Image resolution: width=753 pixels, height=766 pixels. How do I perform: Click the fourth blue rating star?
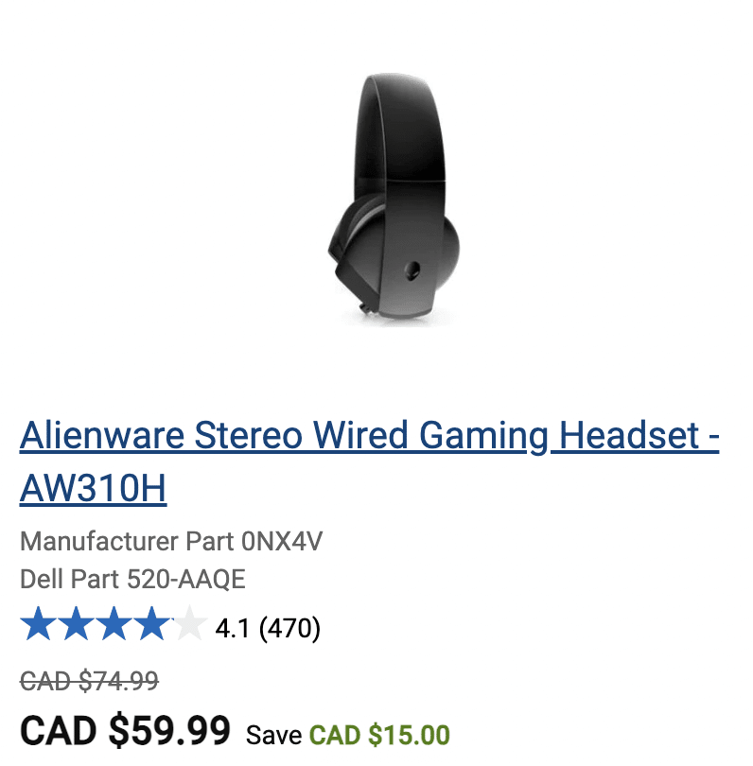151,623
